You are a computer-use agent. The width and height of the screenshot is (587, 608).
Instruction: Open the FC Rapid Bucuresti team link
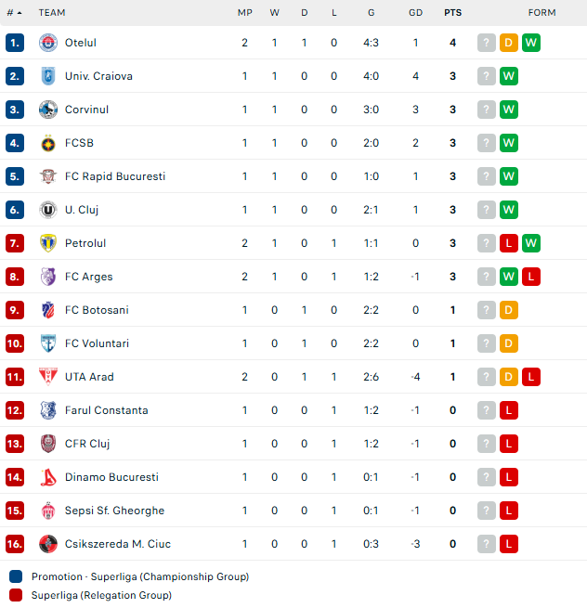click(x=115, y=176)
